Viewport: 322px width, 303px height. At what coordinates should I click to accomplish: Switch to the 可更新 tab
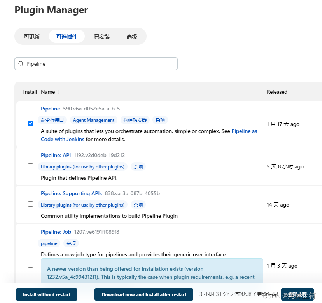click(31, 37)
